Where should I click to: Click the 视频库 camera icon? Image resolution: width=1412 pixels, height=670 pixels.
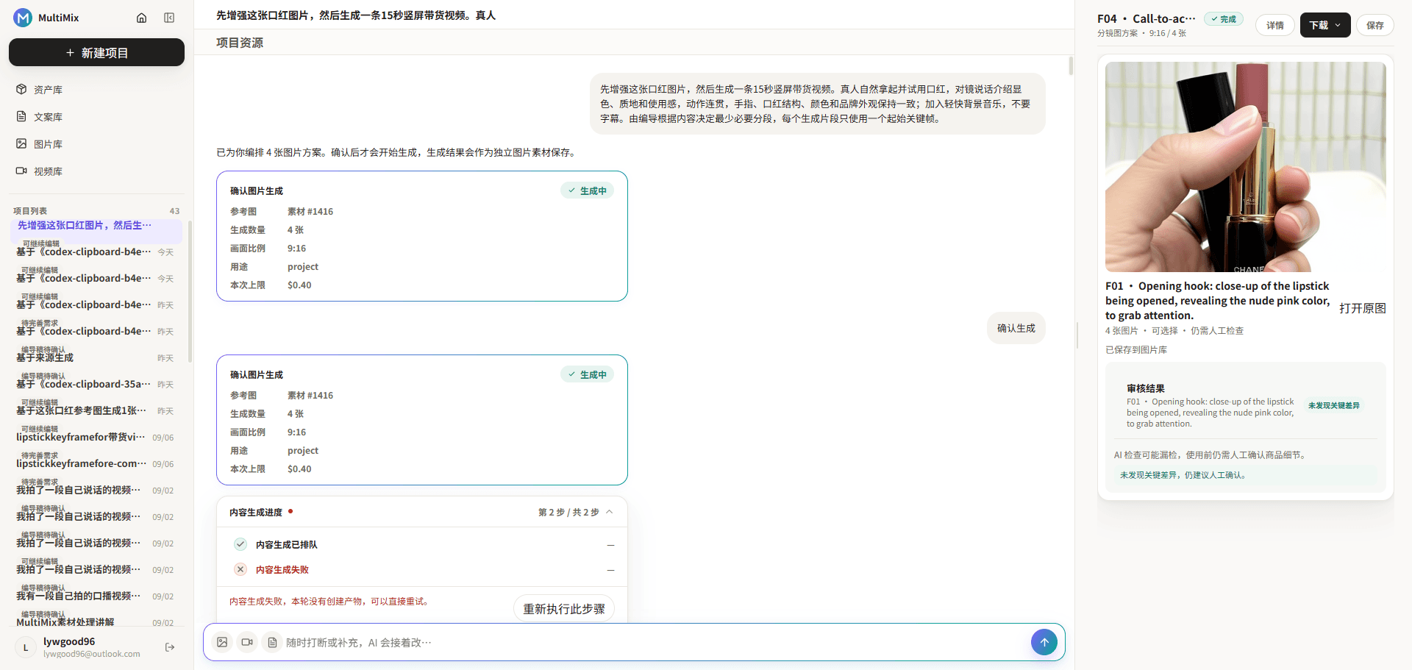pos(21,171)
